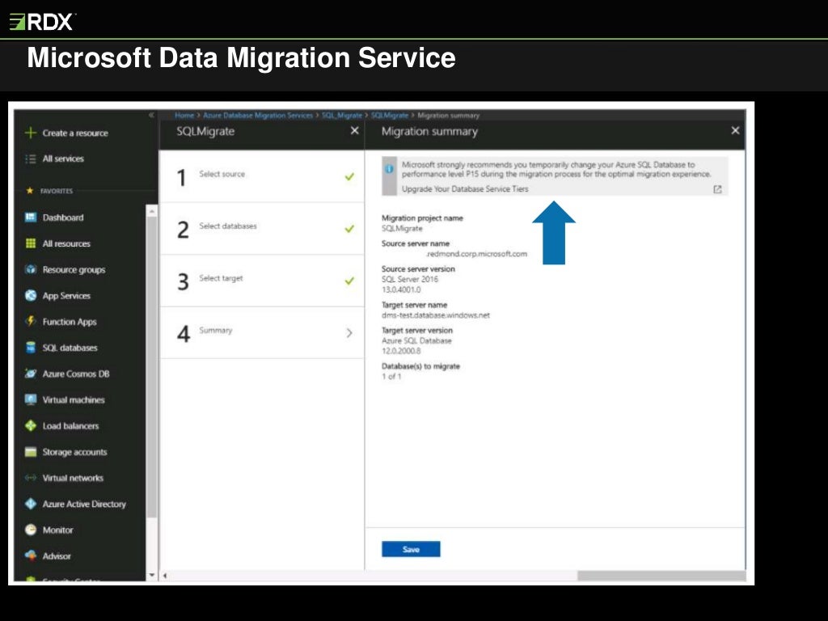
Task: Open the Dashboard icon in sidebar
Action: [31, 217]
